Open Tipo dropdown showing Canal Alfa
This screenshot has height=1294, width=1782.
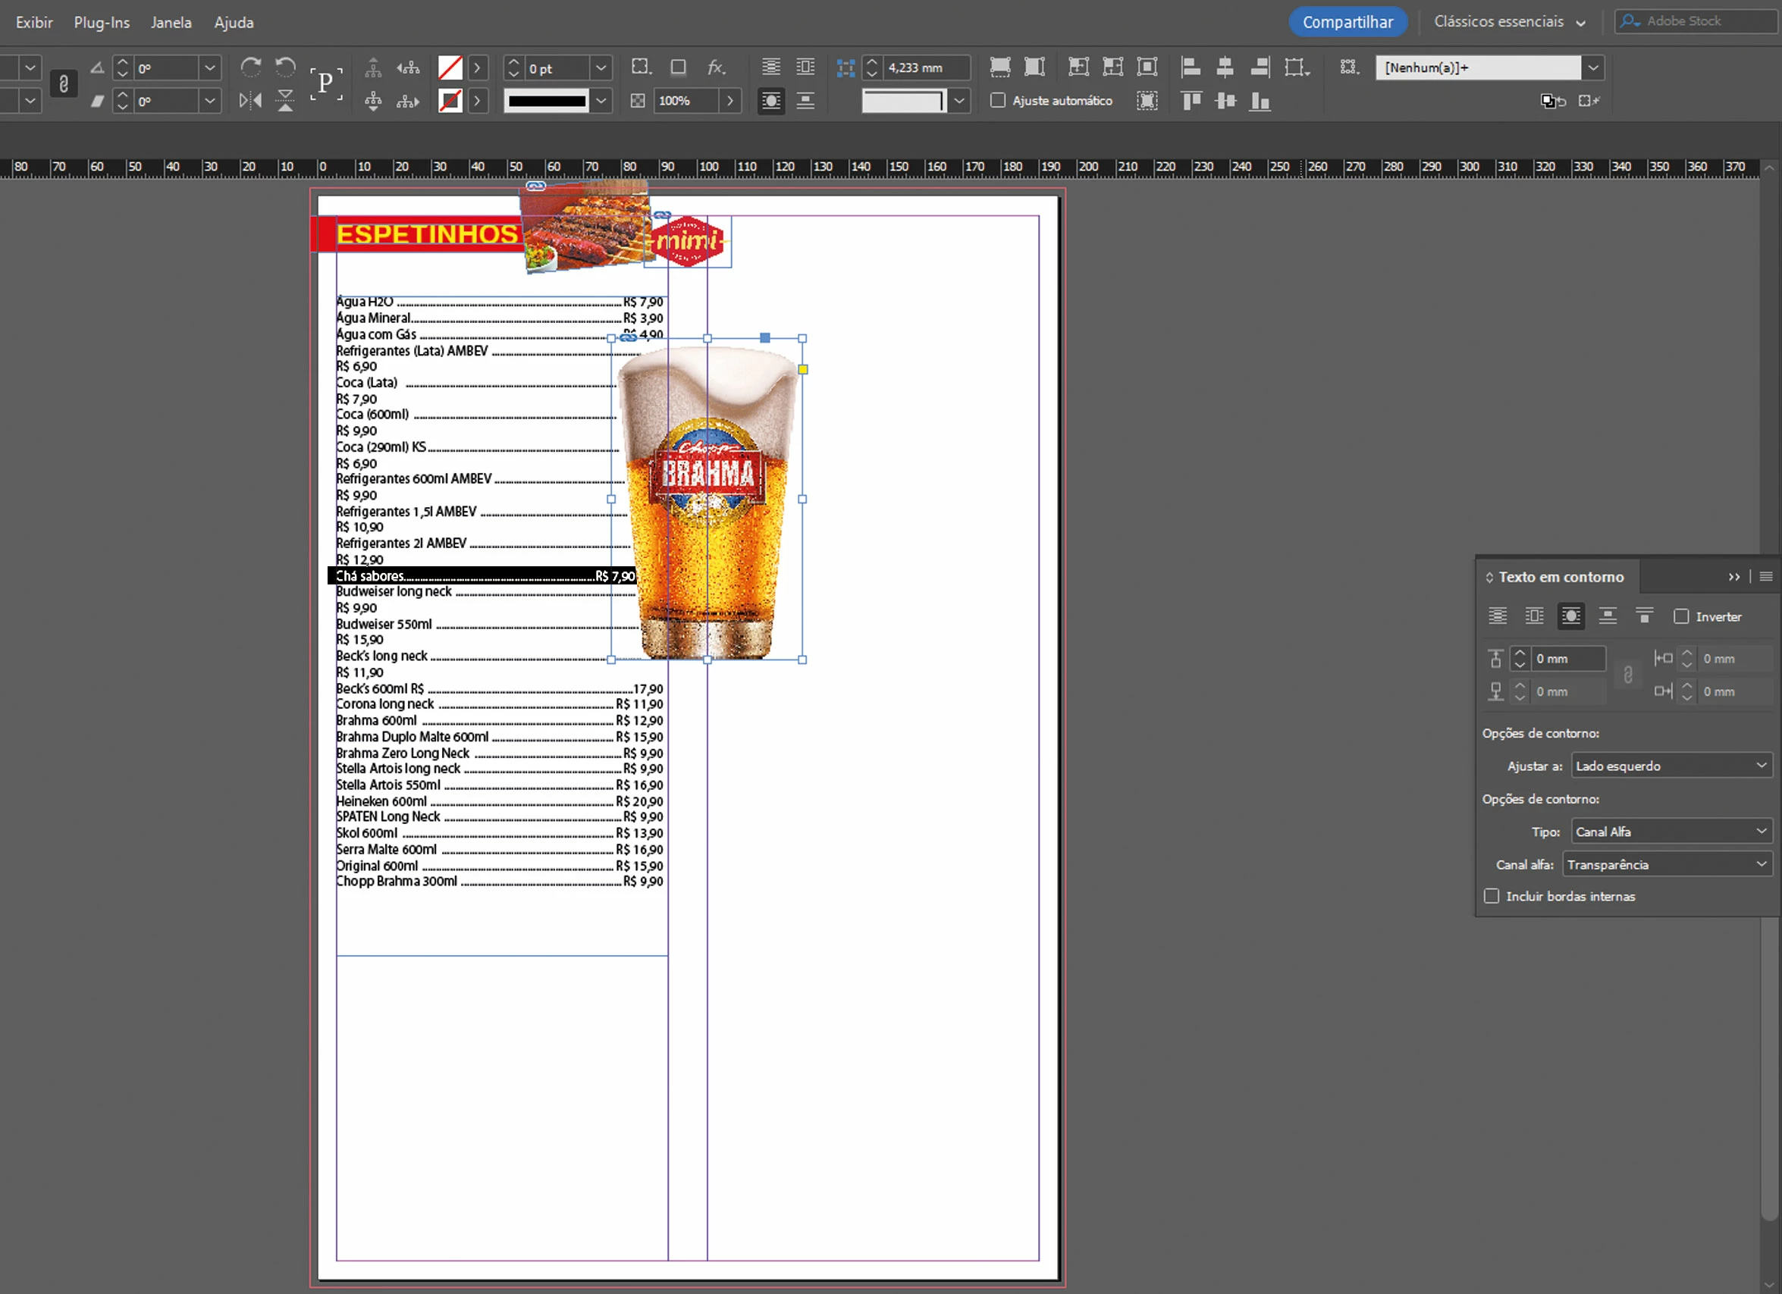(x=1671, y=832)
